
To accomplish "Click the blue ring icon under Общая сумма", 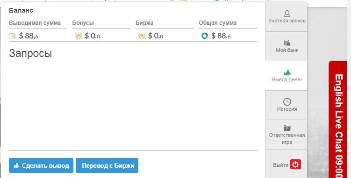I will click(x=205, y=36).
